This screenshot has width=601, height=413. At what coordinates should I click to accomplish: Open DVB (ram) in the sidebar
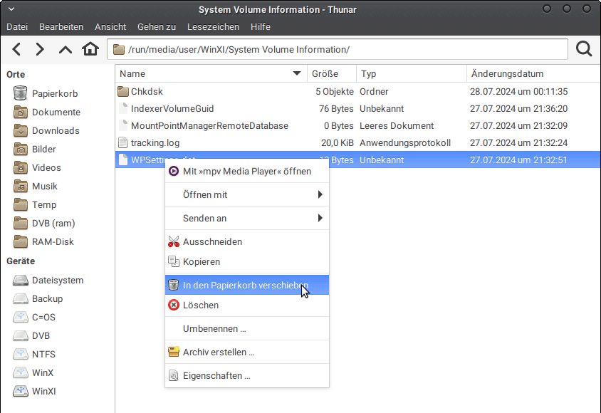click(x=44, y=224)
